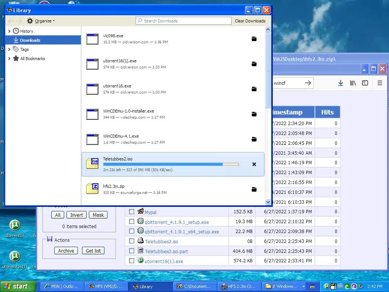Click the Teletubbies2.iso download progress bar
The height and width of the screenshot is (292, 389).
[171, 164]
